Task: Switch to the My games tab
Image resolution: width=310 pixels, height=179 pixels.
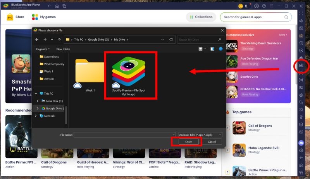Action: point(44,17)
